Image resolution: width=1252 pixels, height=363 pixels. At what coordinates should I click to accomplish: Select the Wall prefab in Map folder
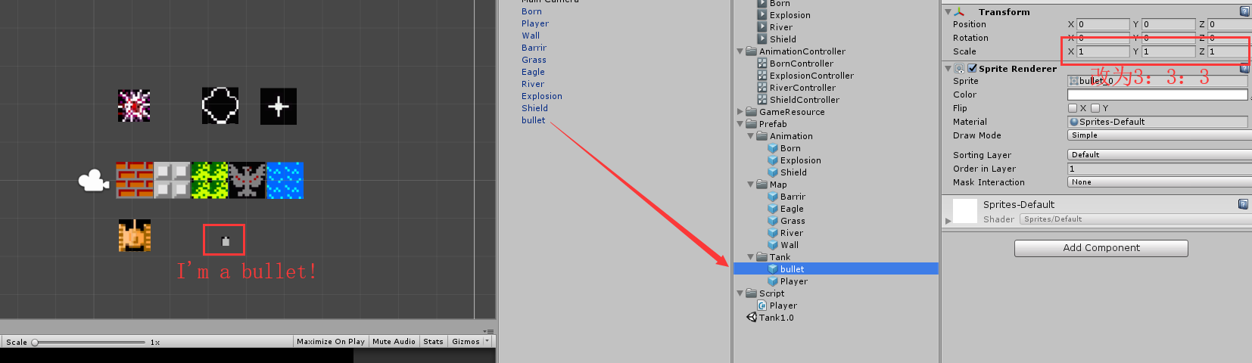[x=789, y=245]
